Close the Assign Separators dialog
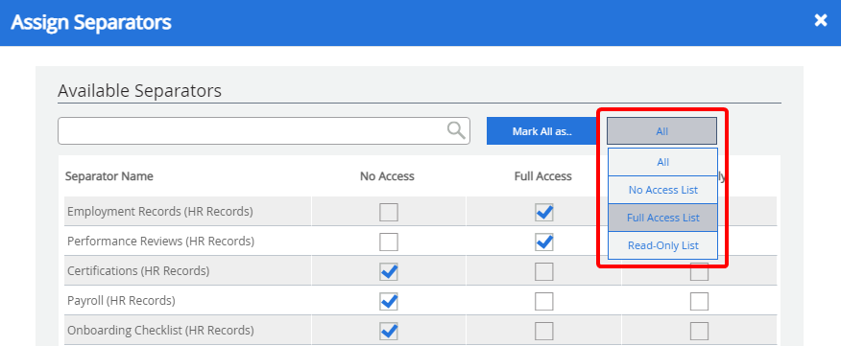This screenshot has width=841, height=346. 821,21
